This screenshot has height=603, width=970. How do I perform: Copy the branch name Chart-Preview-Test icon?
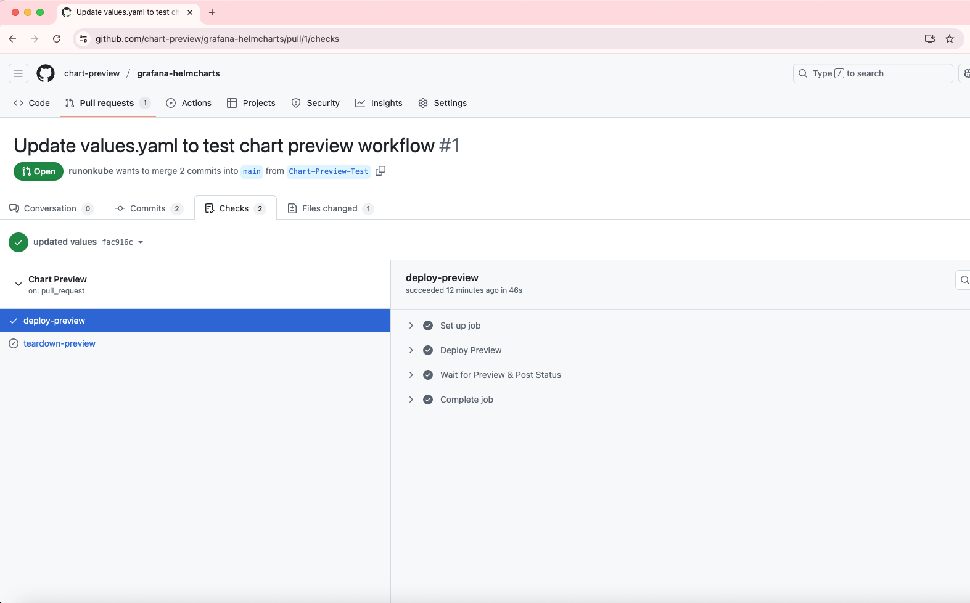(380, 171)
